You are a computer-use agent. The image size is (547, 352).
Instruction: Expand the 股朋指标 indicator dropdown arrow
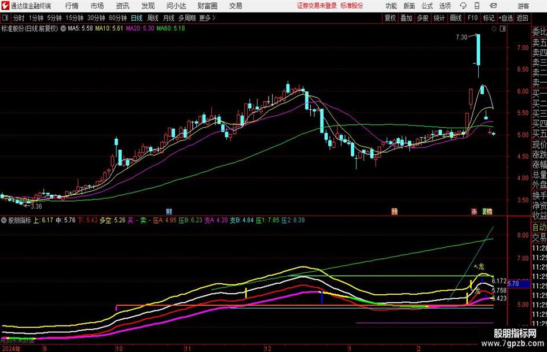pyautogui.click(x=4, y=220)
